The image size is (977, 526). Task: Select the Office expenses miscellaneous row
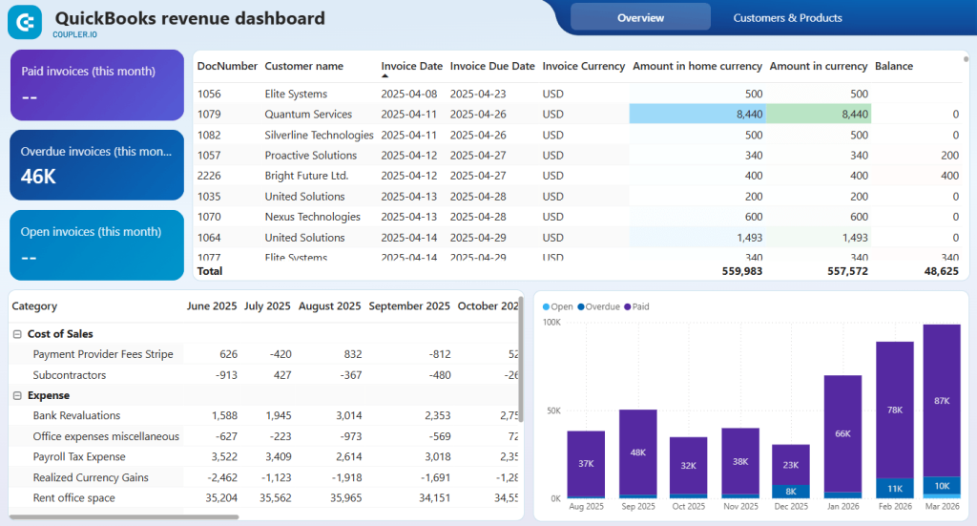[264, 436]
